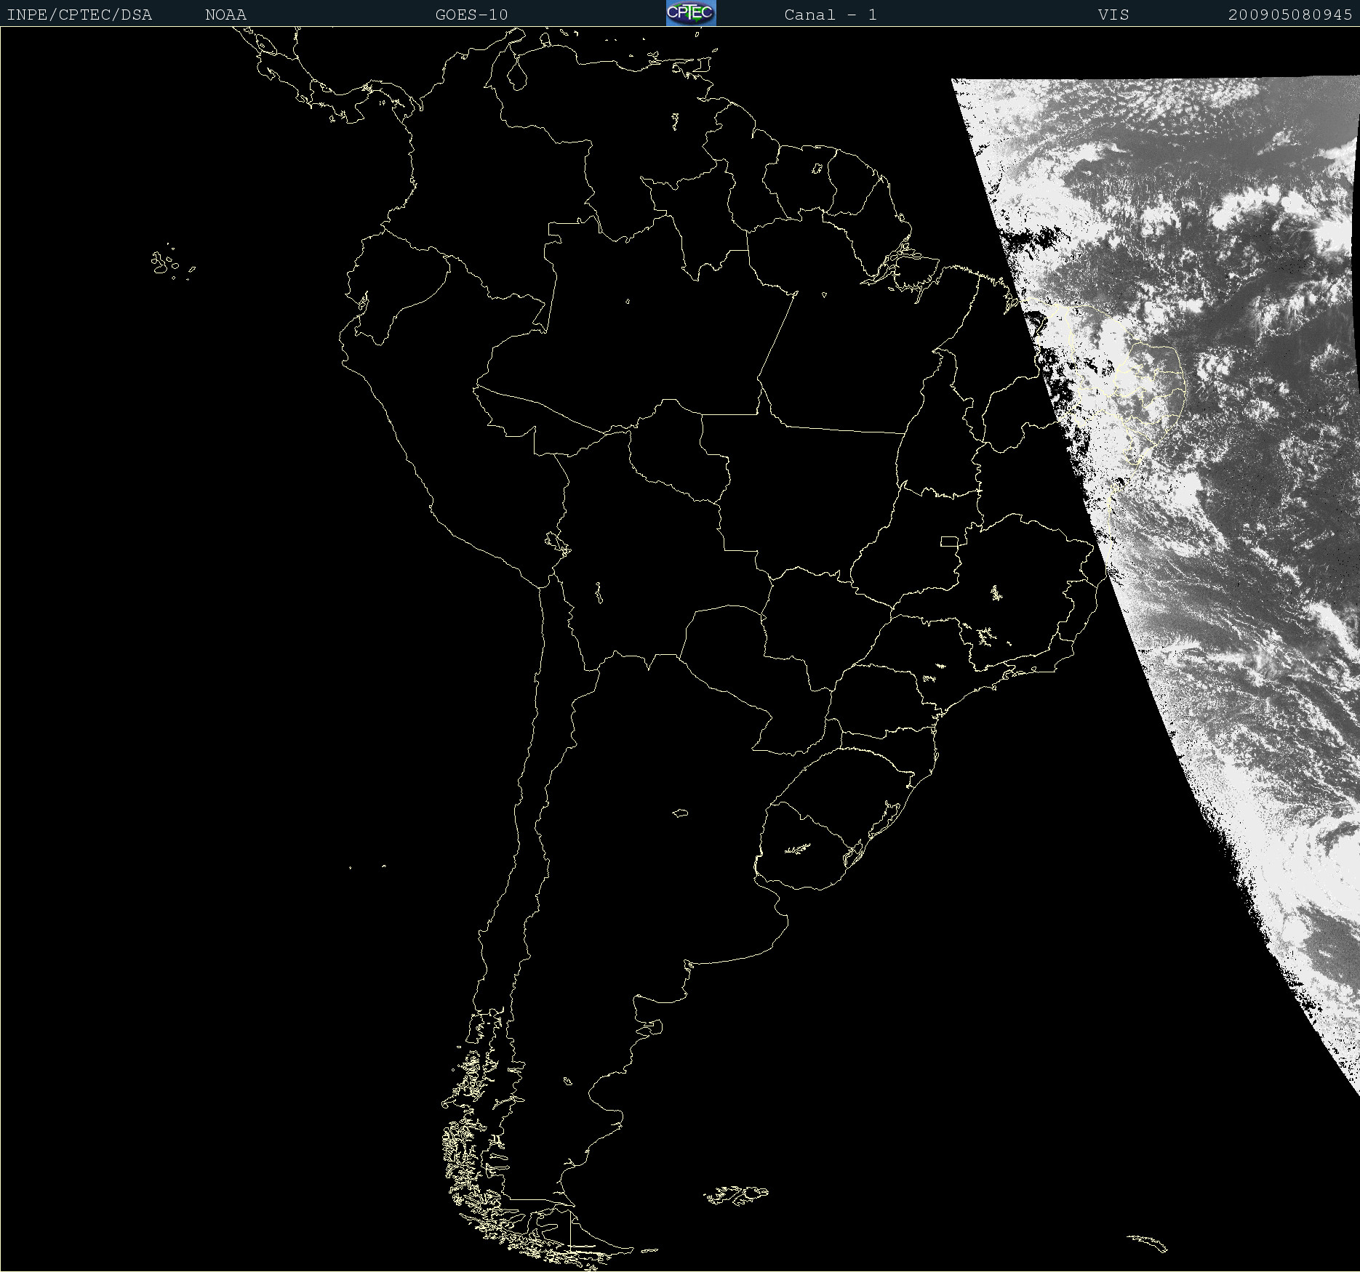Viewport: 1360px width, 1272px height.
Task: Click the CPTEC logo in the header
Action: pyautogui.click(x=691, y=13)
